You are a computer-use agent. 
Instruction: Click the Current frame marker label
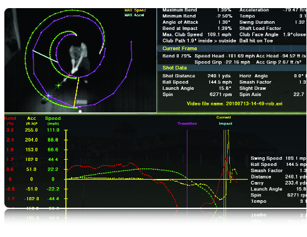point(224,117)
